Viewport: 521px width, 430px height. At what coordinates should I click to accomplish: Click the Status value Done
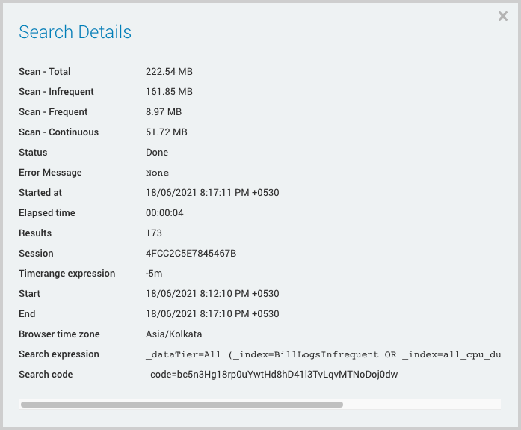tap(157, 153)
